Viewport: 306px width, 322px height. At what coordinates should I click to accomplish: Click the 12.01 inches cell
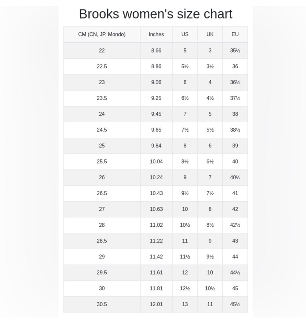tap(156, 304)
